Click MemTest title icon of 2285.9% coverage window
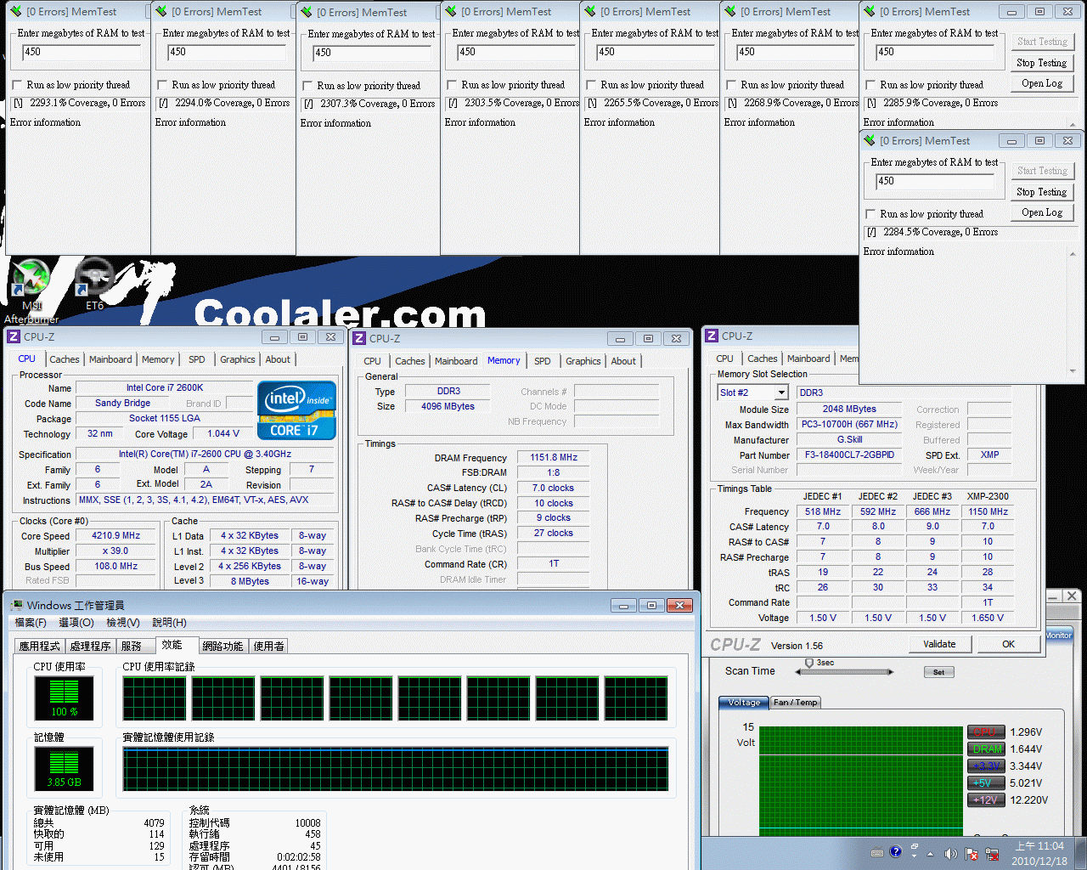 tap(869, 11)
